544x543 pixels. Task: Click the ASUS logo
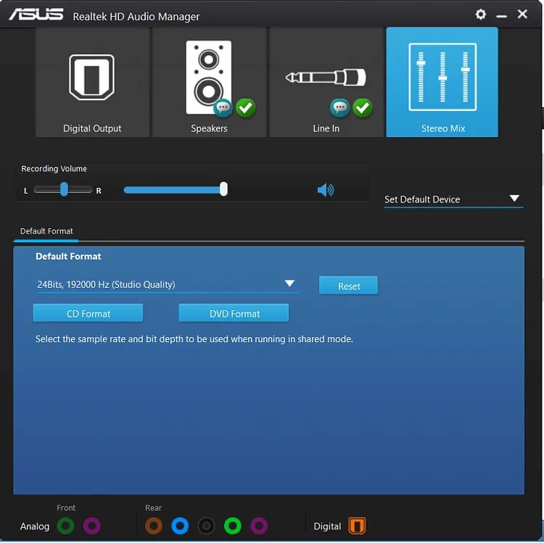[x=36, y=14]
